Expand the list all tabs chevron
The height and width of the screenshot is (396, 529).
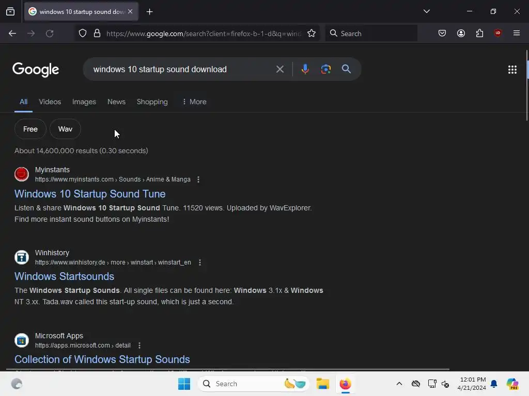(x=426, y=11)
